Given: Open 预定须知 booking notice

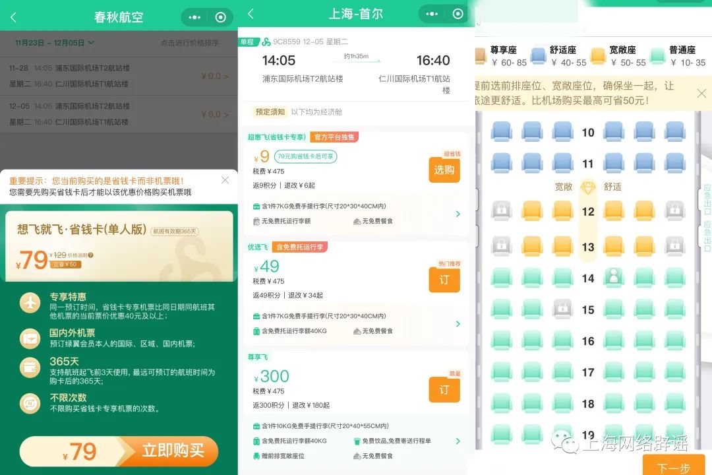Looking at the screenshot, I should click(270, 111).
